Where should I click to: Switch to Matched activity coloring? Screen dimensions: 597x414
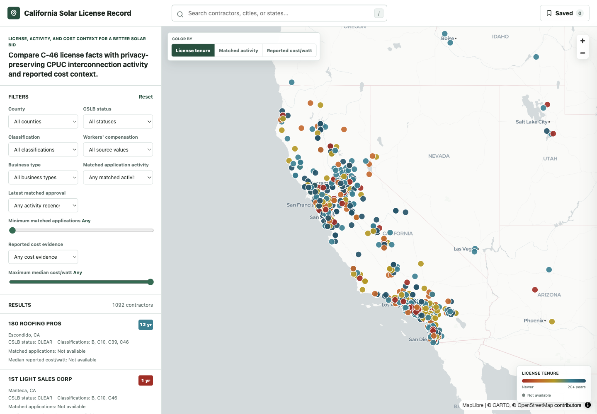point(238,51)
